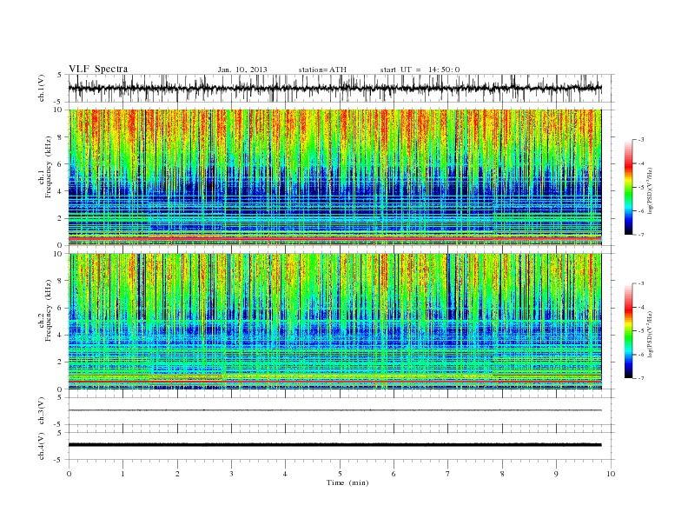The width and height of the screenshot is (688, 532).
Task: Click the date text "Jan. 10, 2013"
Action: (242, 70)
